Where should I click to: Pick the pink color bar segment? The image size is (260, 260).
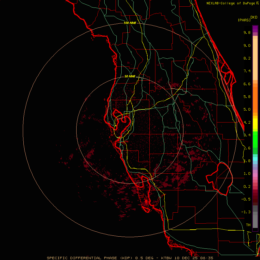pyautogui.click(x=255, y=175)
